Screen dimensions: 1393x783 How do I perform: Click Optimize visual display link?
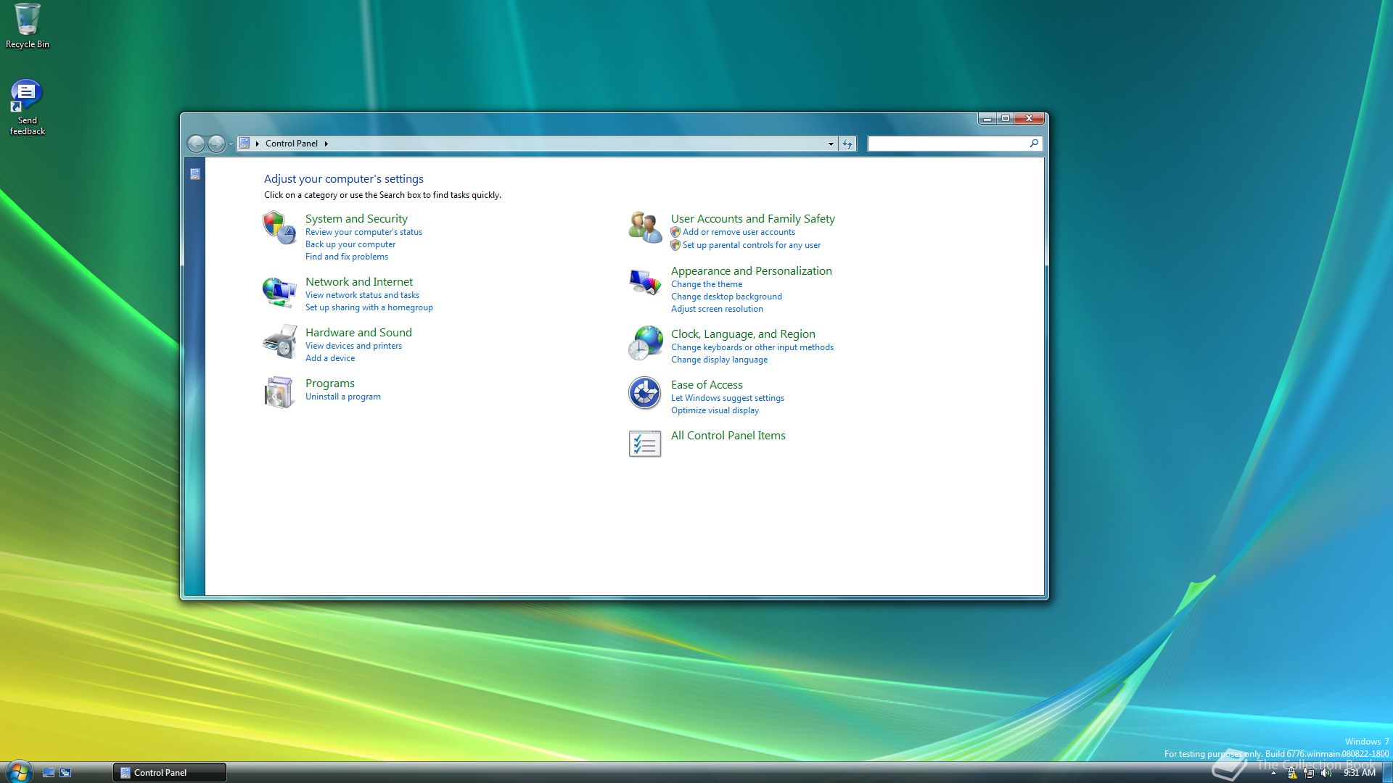[715, 410]
